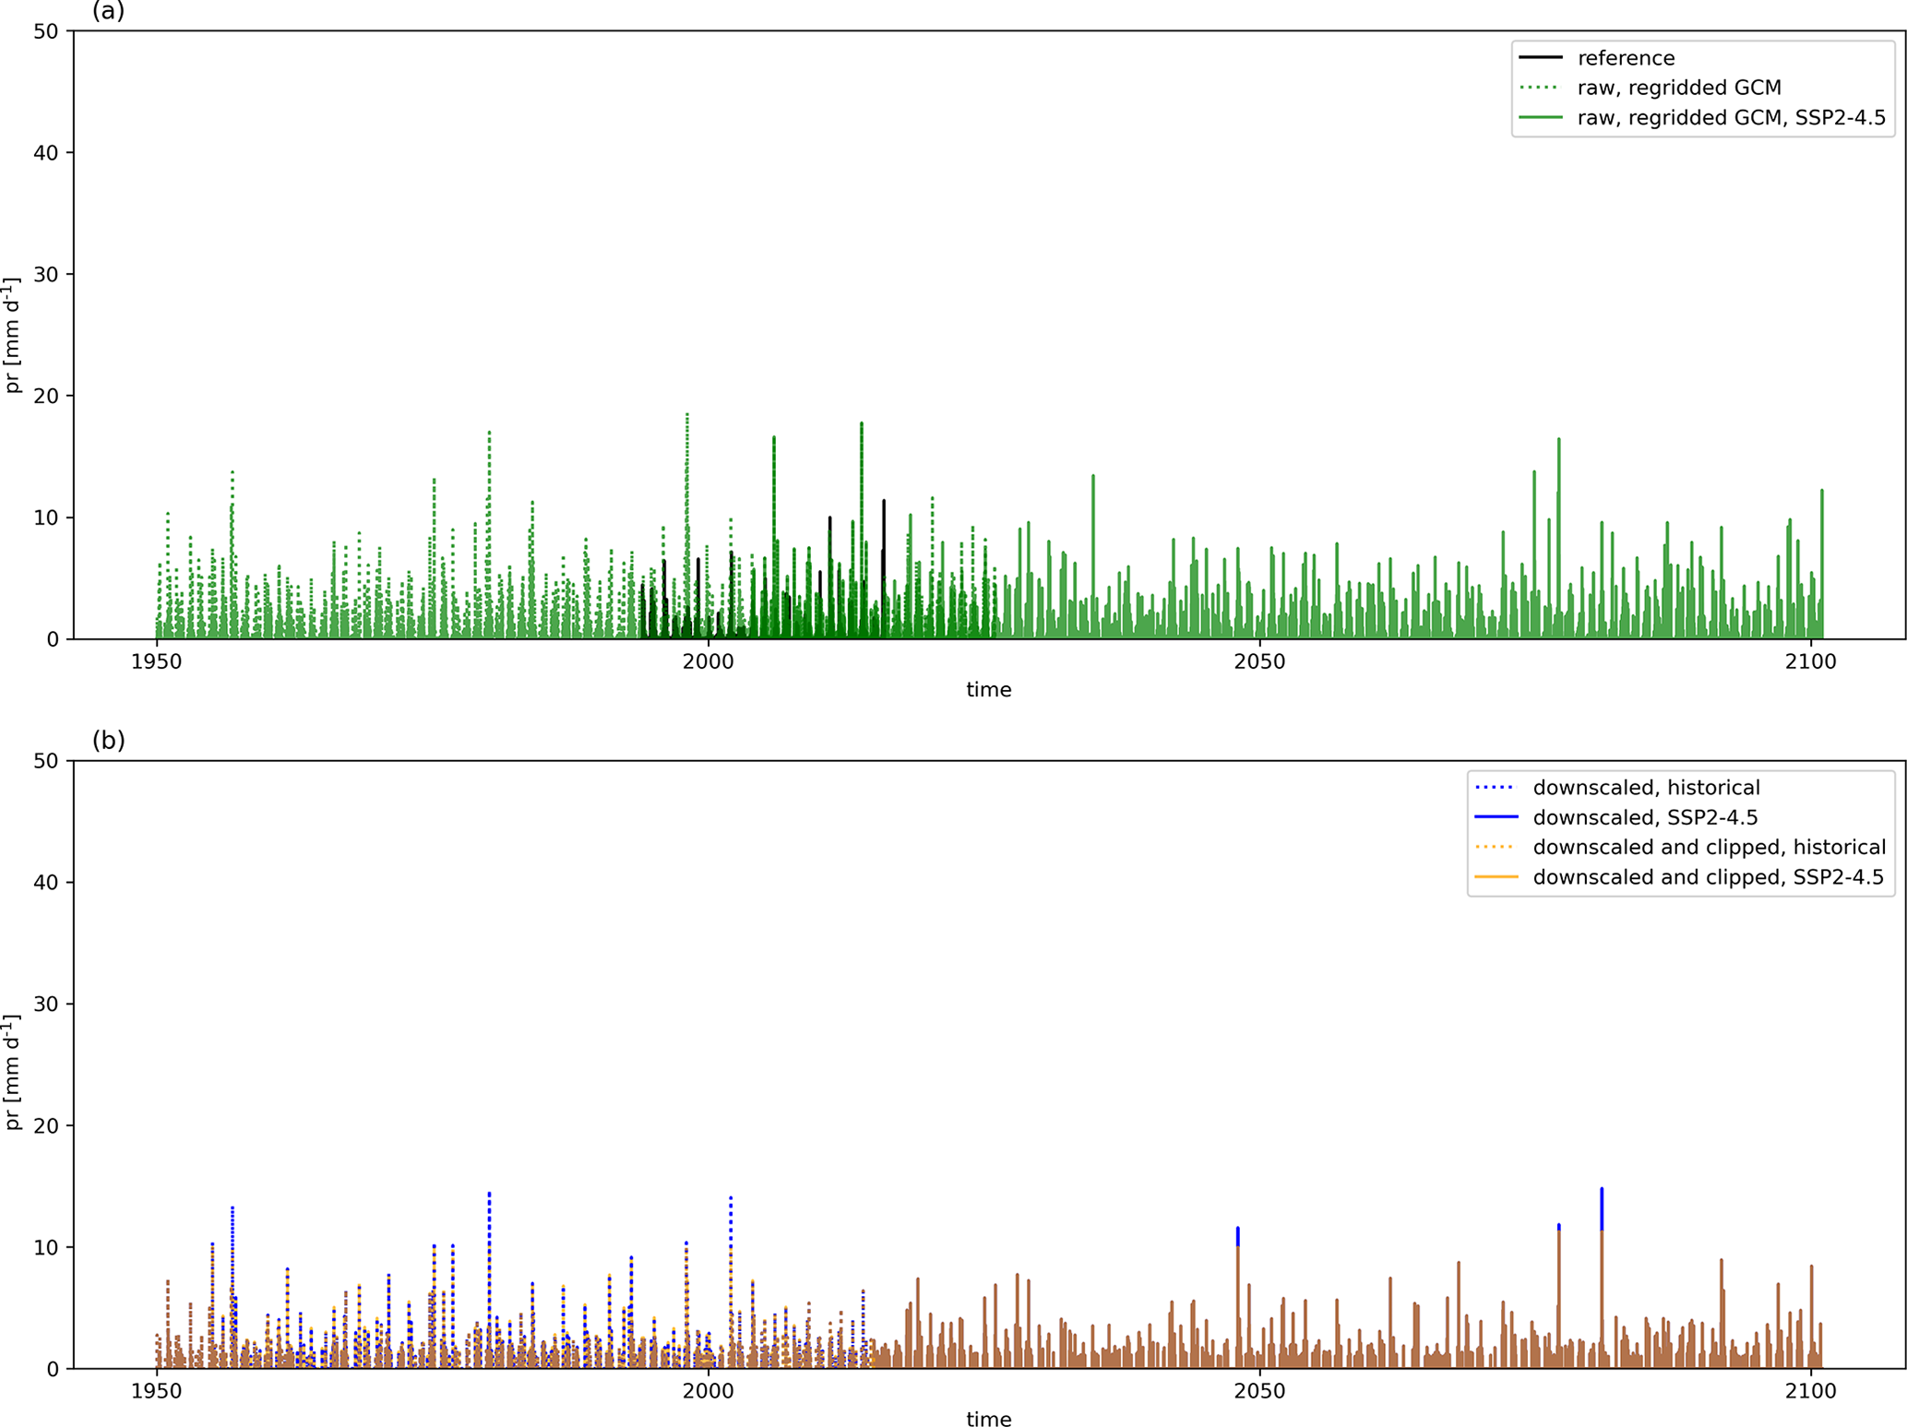
Task: Click 'downscaled and clipped, historical' legend entry
Action: [1709, 847]
